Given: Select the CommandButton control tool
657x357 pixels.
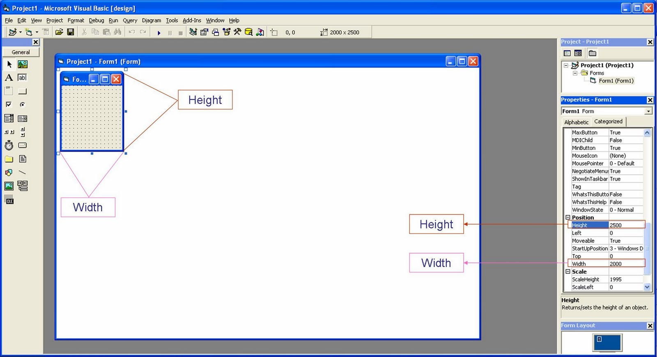Looking at the screenshot, I should pos(23,91).
